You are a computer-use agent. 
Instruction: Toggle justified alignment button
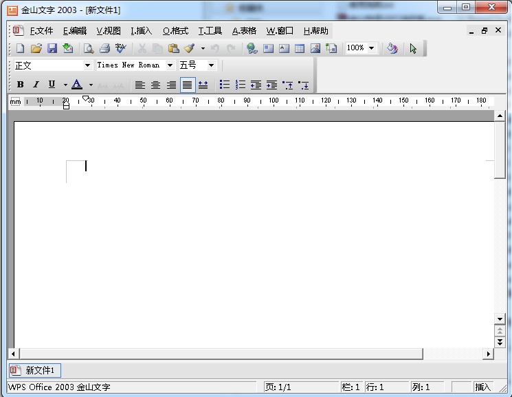188,85
